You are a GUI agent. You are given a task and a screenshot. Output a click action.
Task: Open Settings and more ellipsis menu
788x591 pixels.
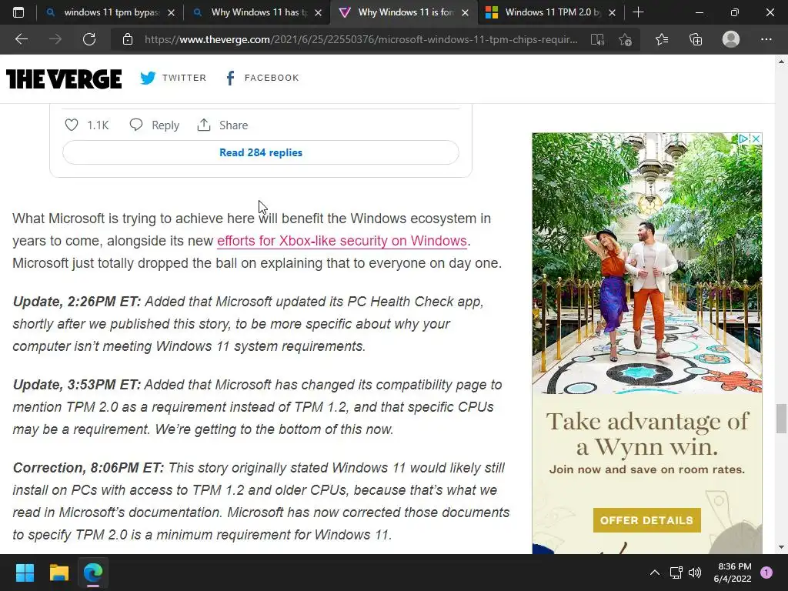click(766, 39)
